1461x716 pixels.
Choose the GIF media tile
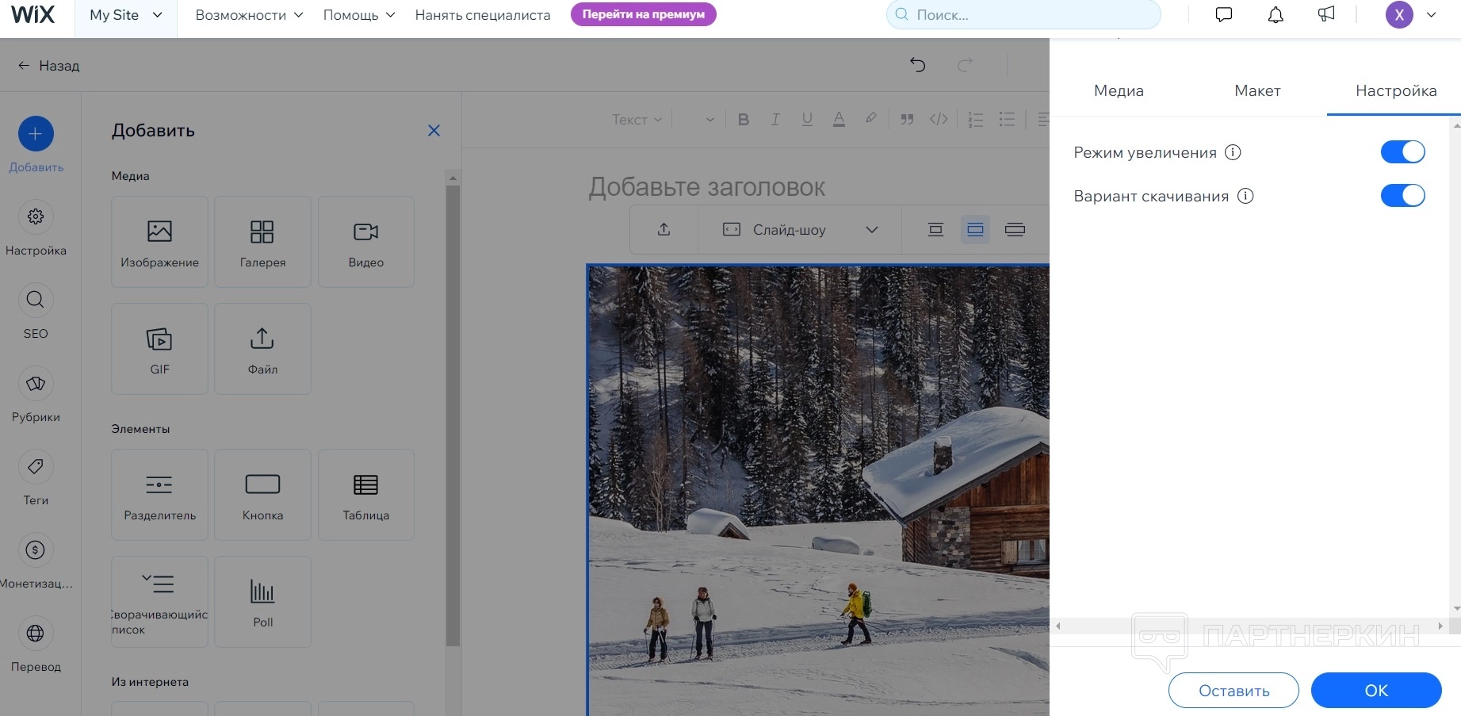point(159,349)
